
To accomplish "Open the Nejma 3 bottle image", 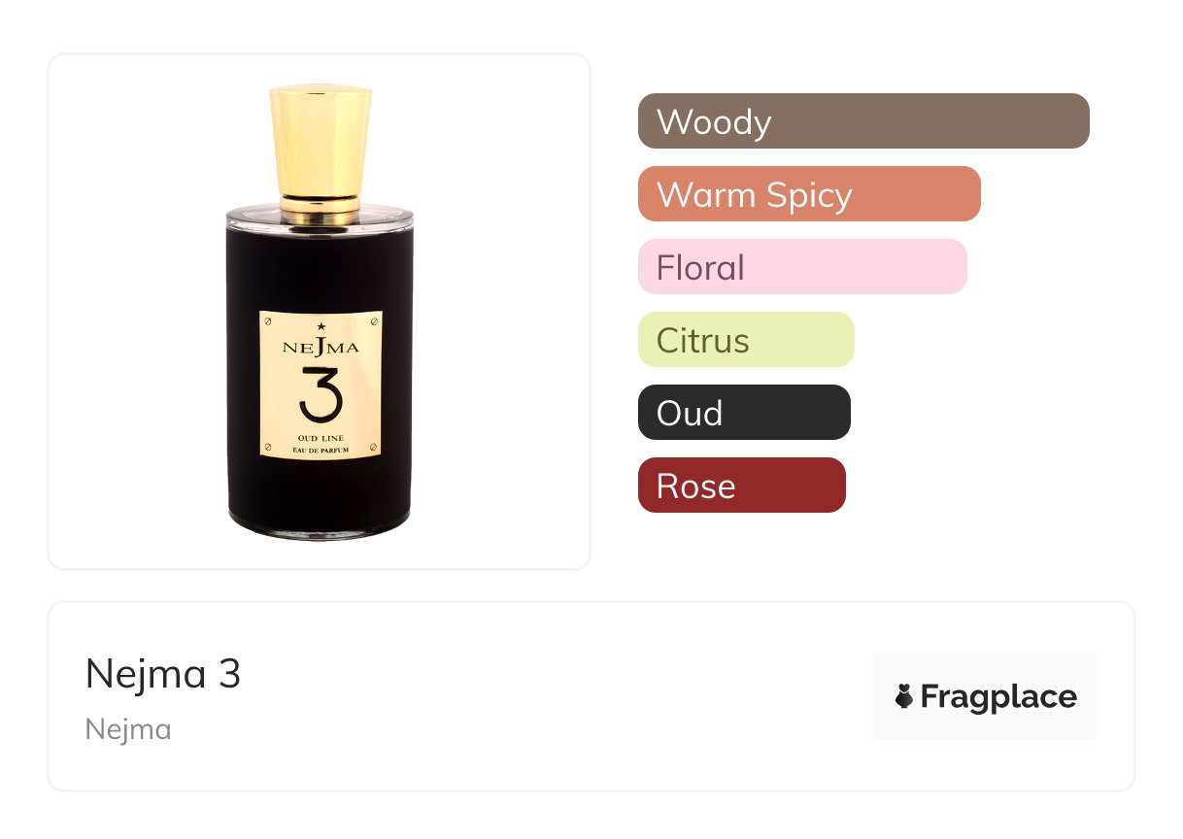I will coord(320,312).
